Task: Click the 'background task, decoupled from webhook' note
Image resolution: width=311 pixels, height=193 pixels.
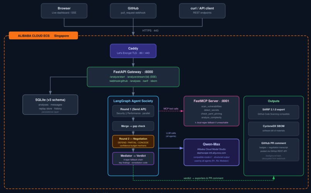Action: pyautogui.click(x=274, y=157)
